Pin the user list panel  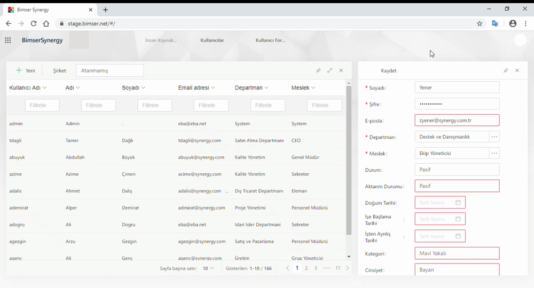(x=318, y=70)
